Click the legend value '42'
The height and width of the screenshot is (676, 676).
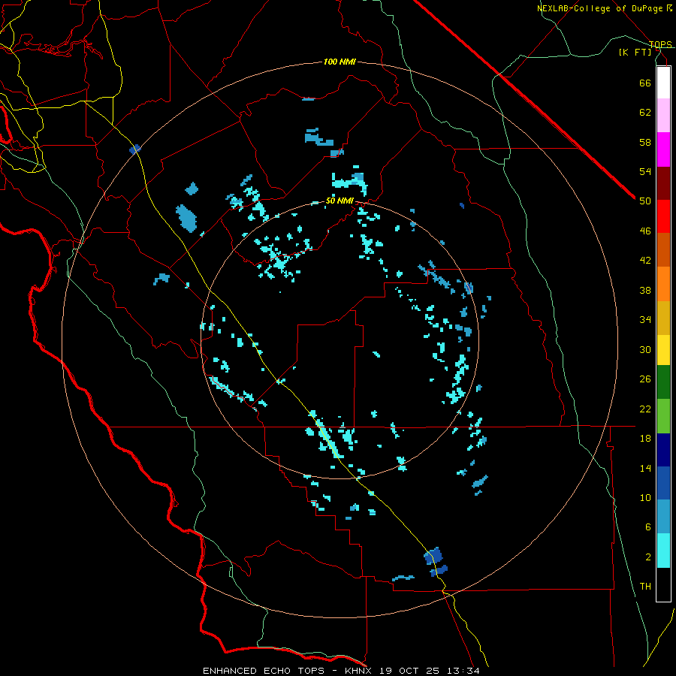[x=645, y=261]
